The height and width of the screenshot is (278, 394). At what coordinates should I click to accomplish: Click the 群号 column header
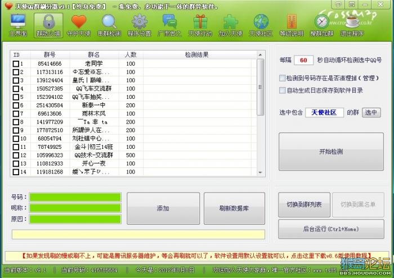tap(50, 54)
